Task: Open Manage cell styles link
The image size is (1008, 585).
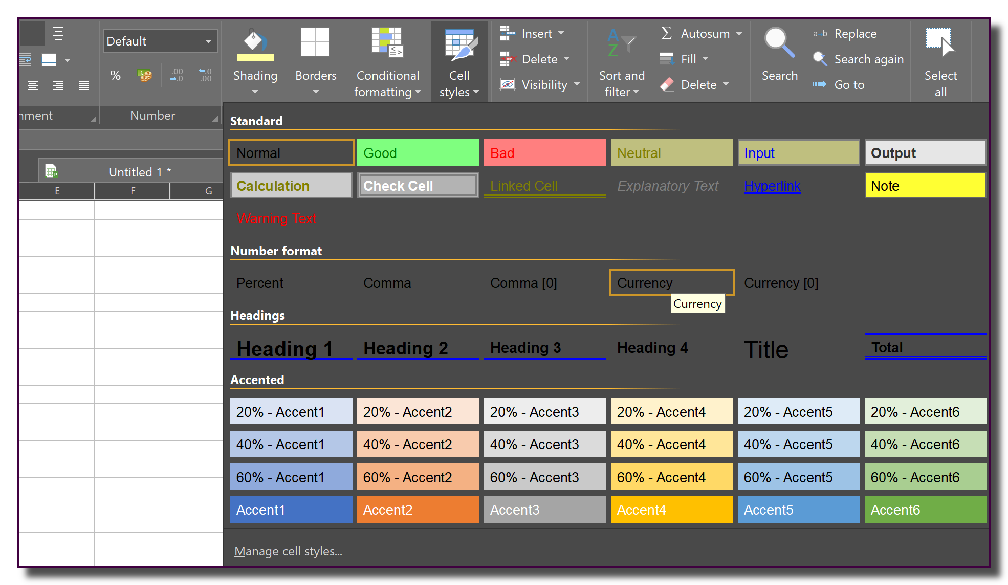Action: (288, 551)
